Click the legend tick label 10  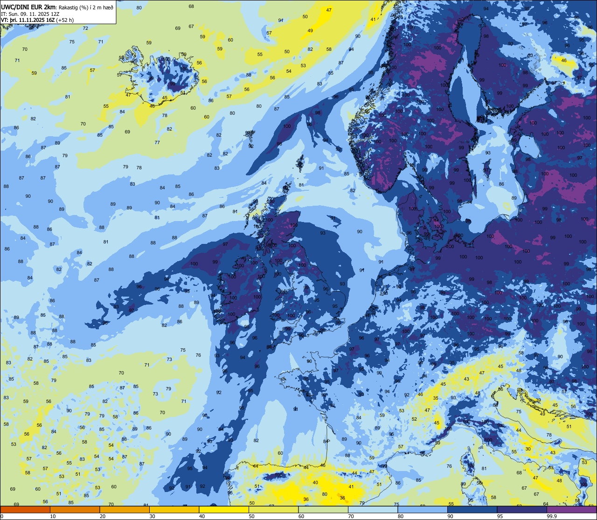[53, 516]
